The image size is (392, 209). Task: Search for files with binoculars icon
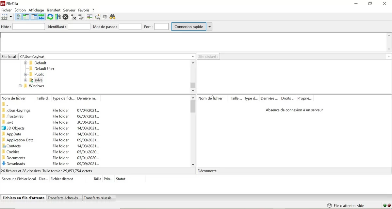point(113,17)
